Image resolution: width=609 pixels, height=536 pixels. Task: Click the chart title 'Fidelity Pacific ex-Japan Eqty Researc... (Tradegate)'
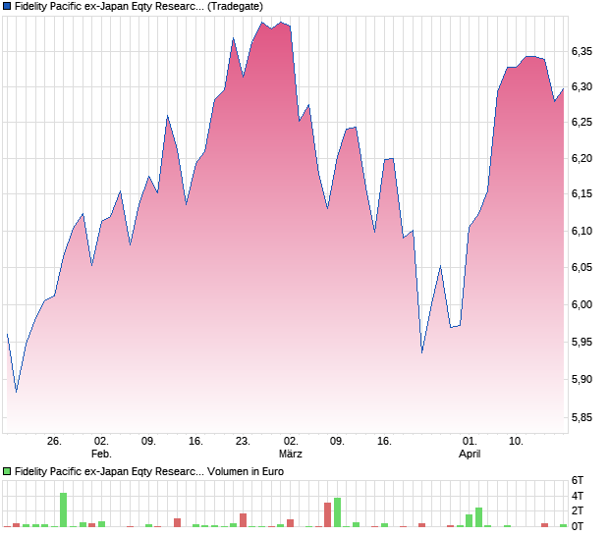point(138,7)
